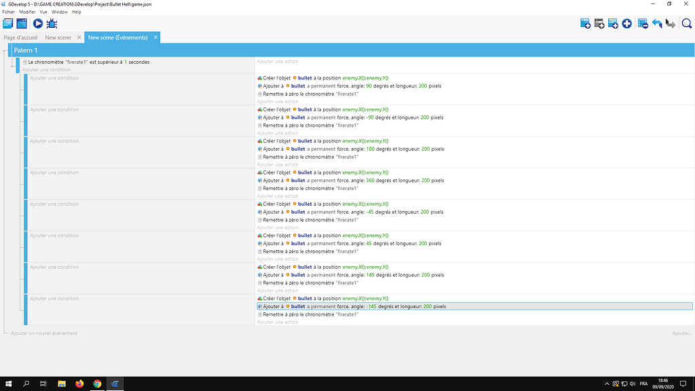This screenshot has width=695, height=391.
Task: Click the add comment toolbar icon
Action: tap(613, 24)
